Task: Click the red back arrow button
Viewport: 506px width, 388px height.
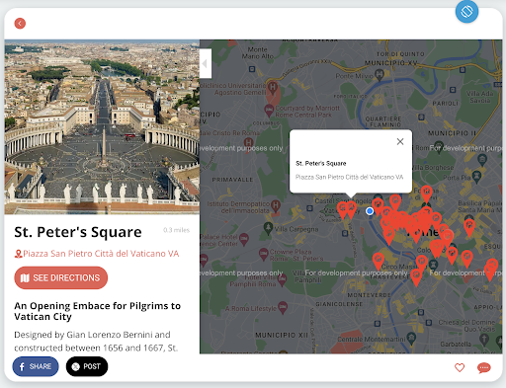Action: click(20, 24)
